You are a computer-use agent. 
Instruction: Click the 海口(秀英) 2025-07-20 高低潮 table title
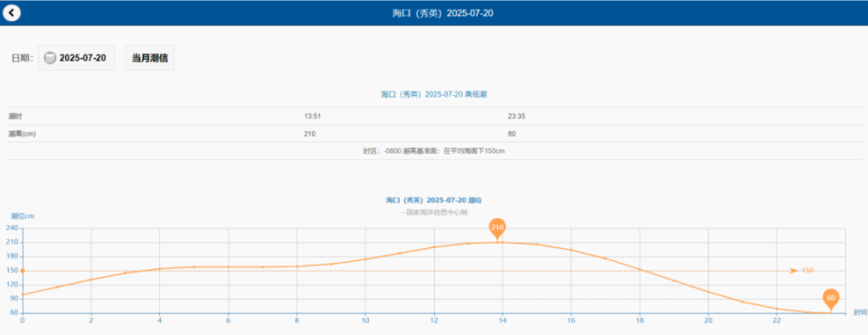click(x=434, y=95)
